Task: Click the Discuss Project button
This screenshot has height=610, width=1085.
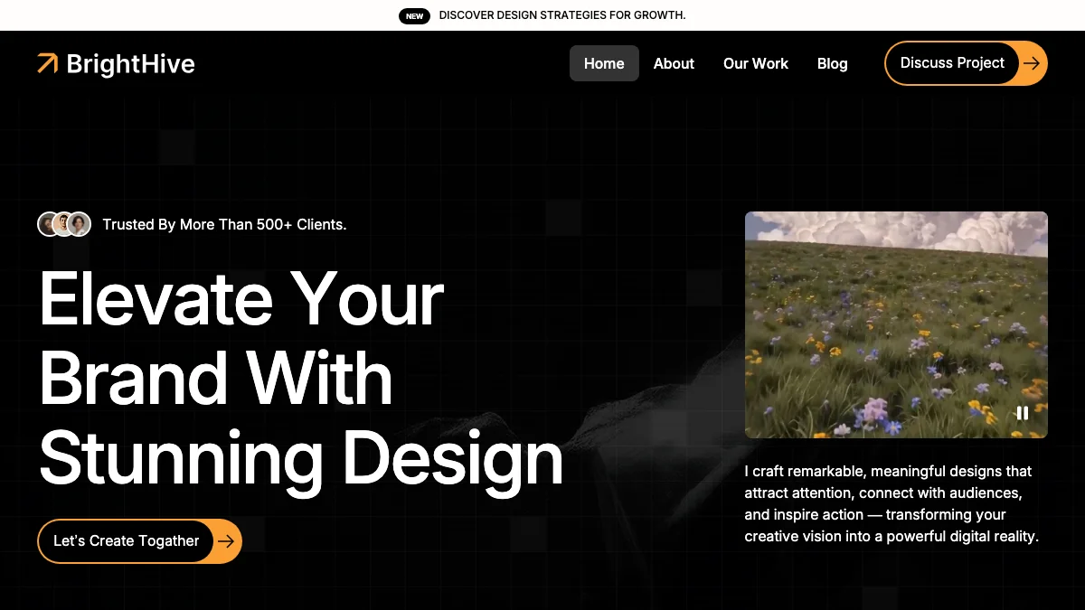Action: (966, 63)
